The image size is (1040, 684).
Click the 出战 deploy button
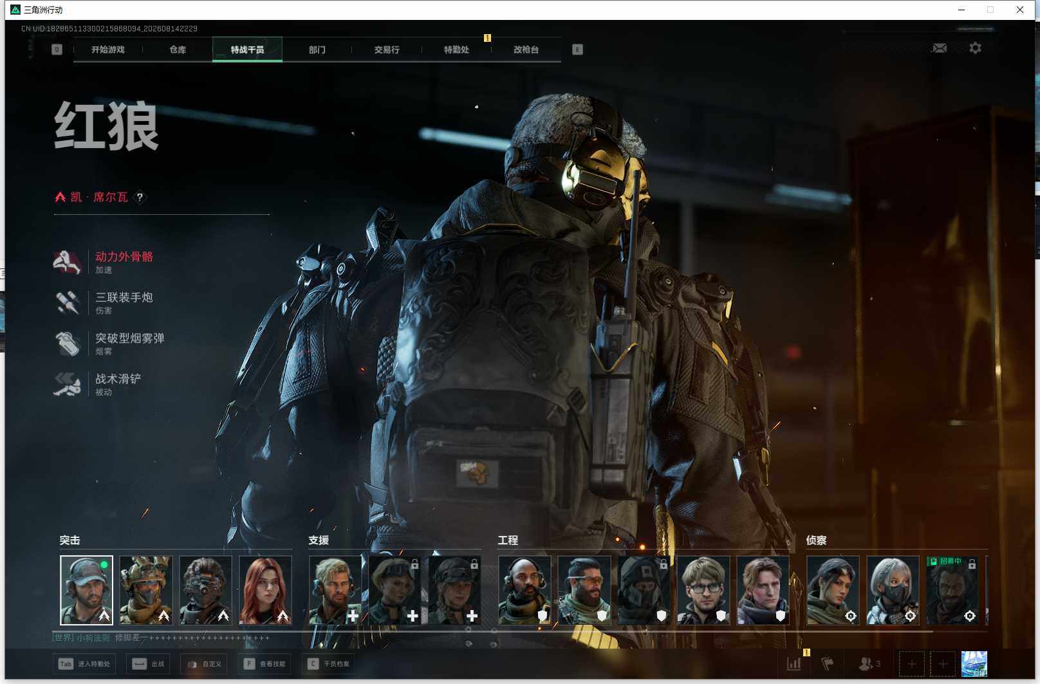(x=148, y=664)
